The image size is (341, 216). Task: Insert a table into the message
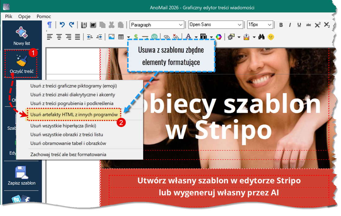point(121,37)
